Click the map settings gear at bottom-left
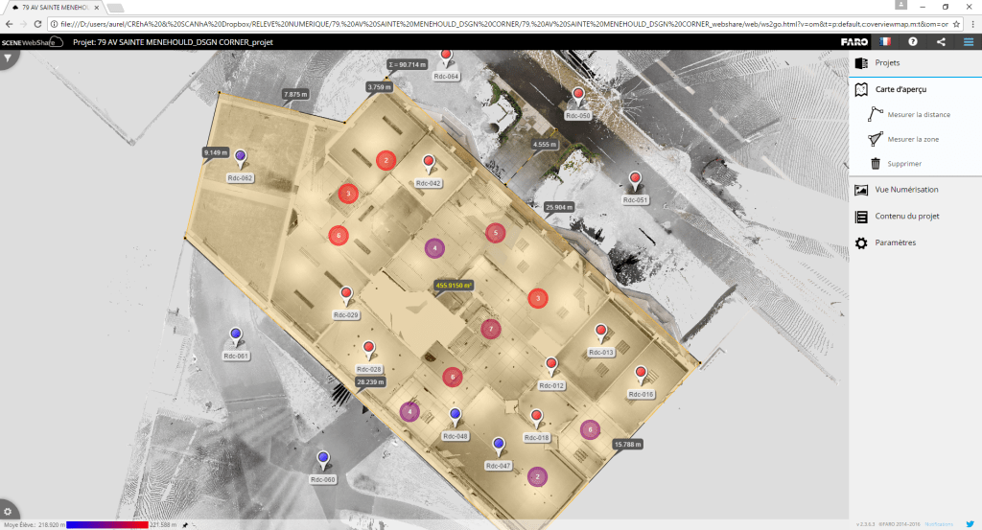The height and width of the screenshot is (530, 982). click(x=8, y=513)
